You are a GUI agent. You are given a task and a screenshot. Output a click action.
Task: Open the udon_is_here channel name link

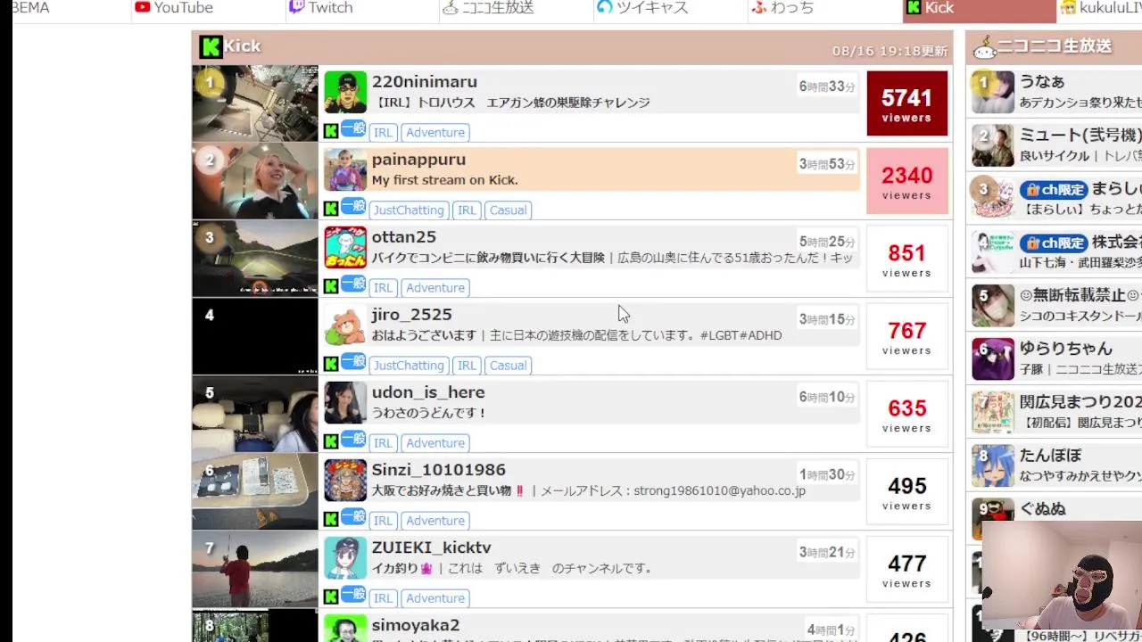pos(428,392)
